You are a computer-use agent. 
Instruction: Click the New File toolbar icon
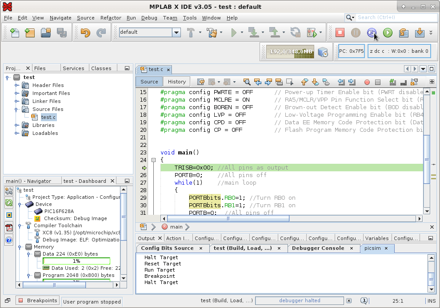(14, 32)
